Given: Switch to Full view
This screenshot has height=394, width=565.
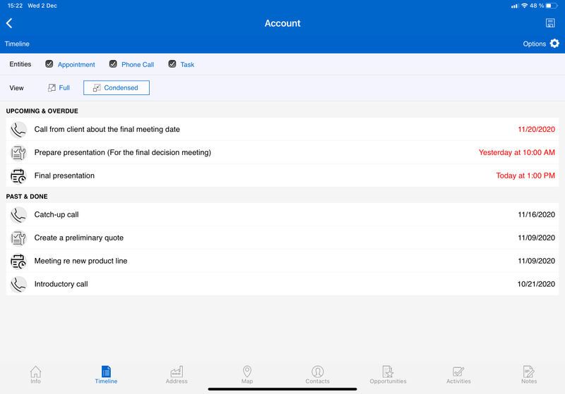Looking at the screenshot, I should pyautogui.click(x=59, y=88).
